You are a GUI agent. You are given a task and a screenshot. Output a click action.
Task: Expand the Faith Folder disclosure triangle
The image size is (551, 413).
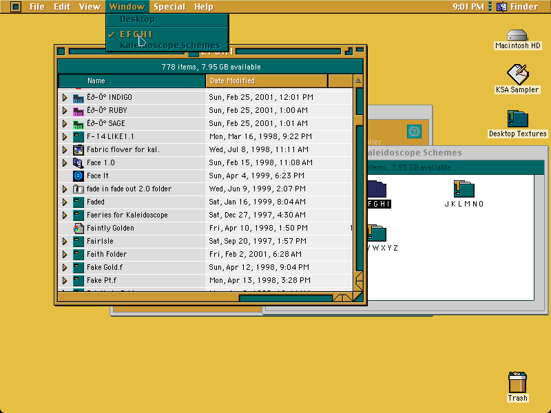[x=65, y=254]
